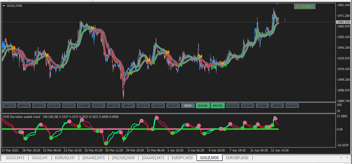The width and height of the screenshot is (352, 164).
Task: Select the active GOLD,M30 bottom tab
Action: pos(209,158)
